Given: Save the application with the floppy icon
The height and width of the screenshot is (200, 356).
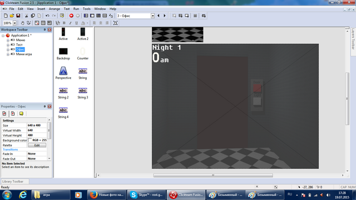Looking at the screenshot, I should [18, 16].
